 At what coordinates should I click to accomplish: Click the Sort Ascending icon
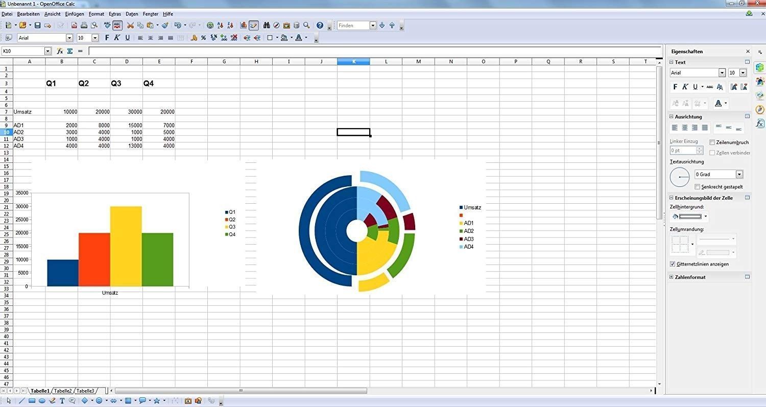click(220, 25)
